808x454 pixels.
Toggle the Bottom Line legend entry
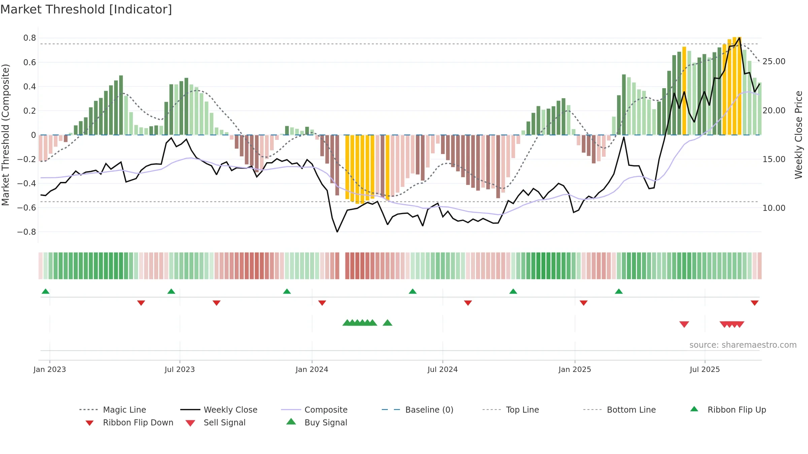coord(619,410)
